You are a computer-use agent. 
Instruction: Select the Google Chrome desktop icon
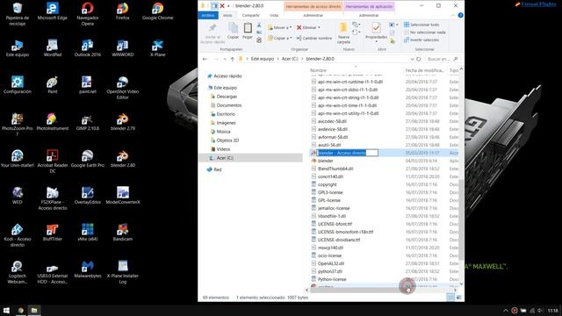click(157, 11)
